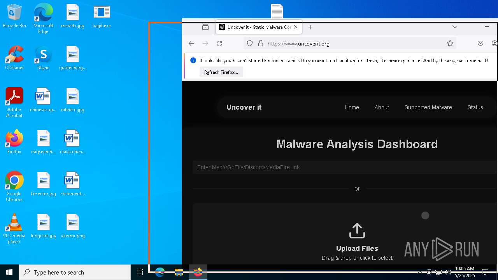498x280 pixels.
Task: Close the Uncover it tab
Action: click(x=296, y=27)
